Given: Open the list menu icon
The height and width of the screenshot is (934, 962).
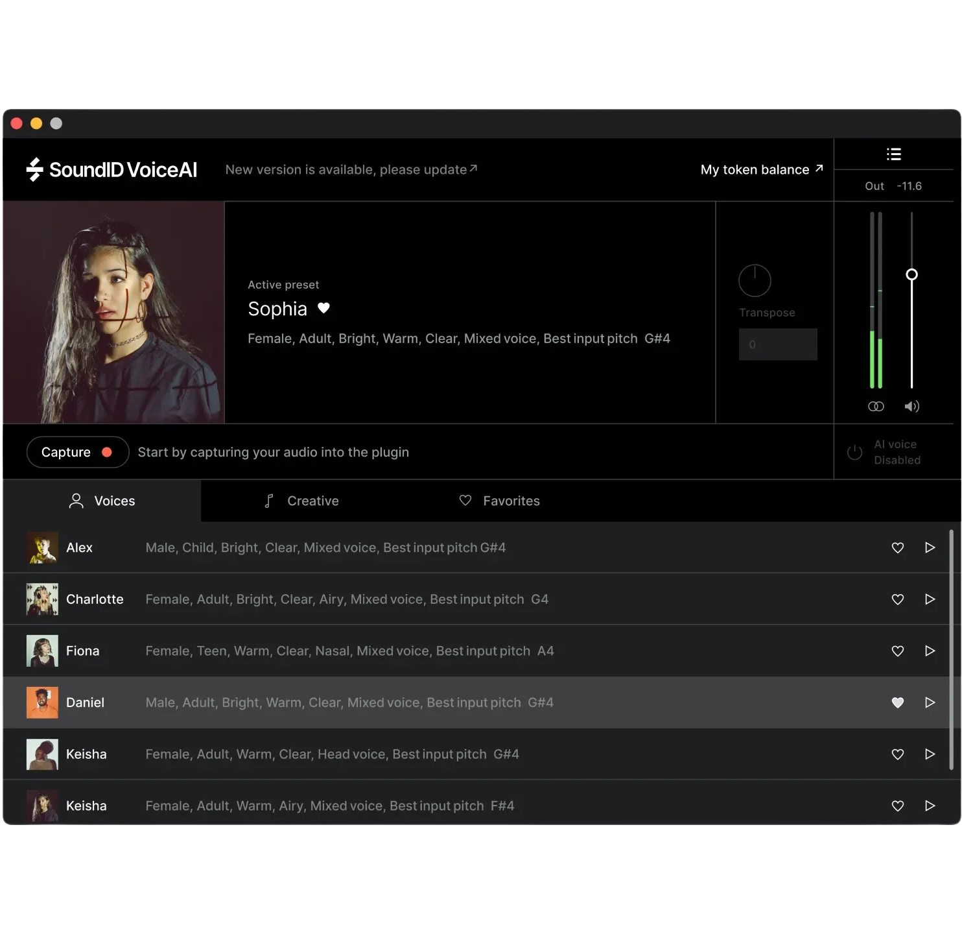Looking at the screenshot, I should click(x=894, y=154).
